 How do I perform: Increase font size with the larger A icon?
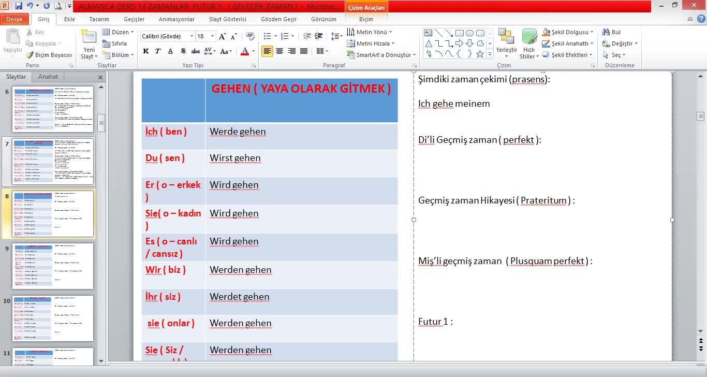pos(222,36)
